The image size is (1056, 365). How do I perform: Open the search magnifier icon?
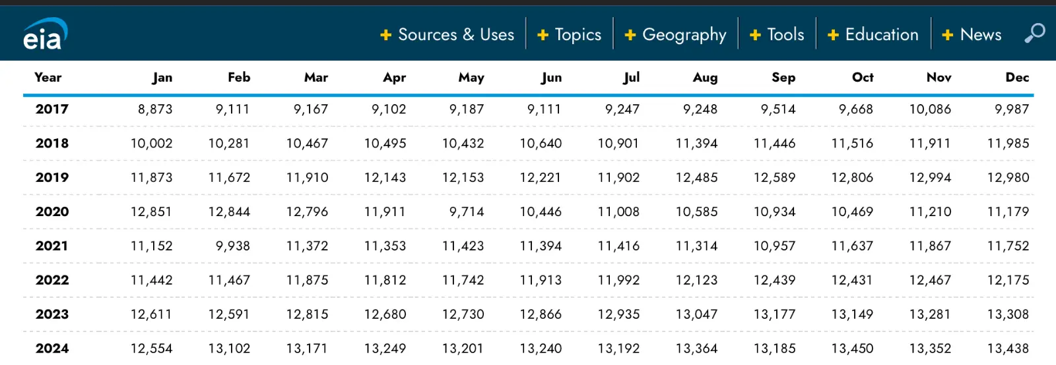pos(1034,33)
